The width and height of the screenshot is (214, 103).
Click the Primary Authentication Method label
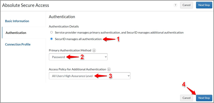coord(70,50)
